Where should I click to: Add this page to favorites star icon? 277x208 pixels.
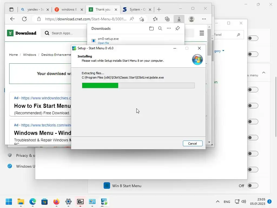(x=141, y=19)
